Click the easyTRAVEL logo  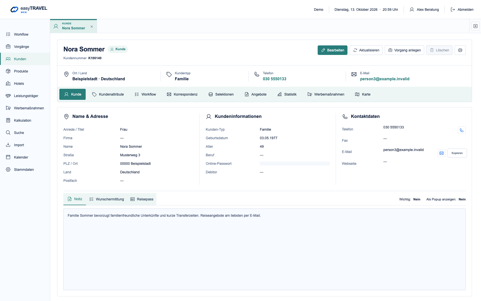[29, 10]
